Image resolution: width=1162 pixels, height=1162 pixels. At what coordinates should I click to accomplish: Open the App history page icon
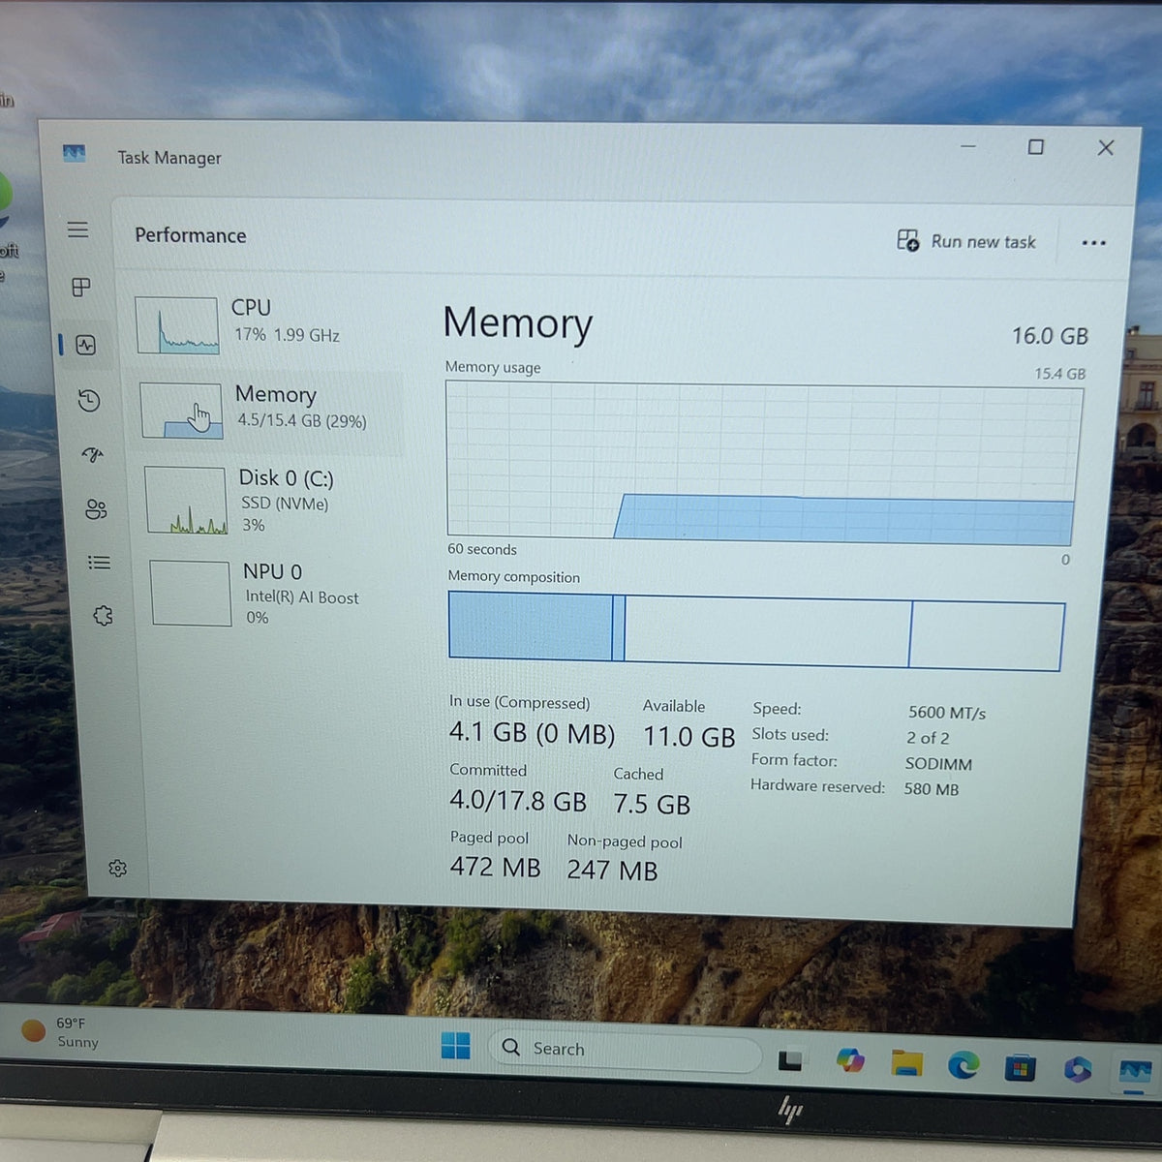89,400
